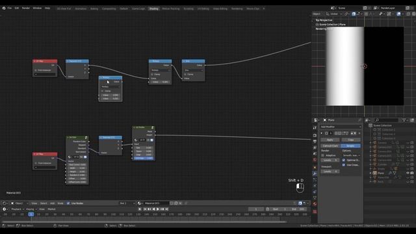
Task: Click the timeline current frame marker
Action: tap(31, 214)
